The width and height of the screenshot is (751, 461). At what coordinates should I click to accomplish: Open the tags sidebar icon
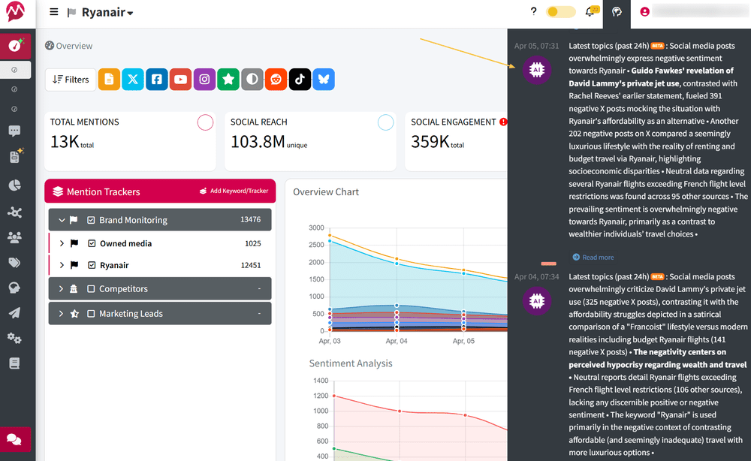[x=14, y=262]
